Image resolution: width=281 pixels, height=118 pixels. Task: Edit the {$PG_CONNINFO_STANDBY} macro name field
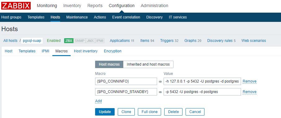[x=126, y=92]
